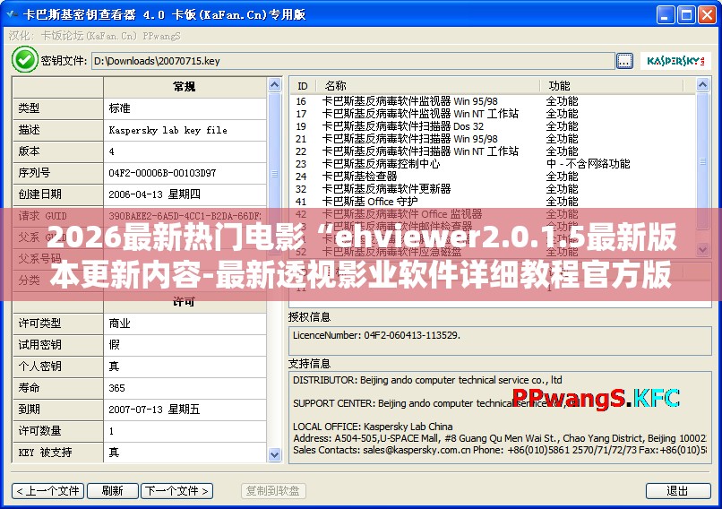Click the app icon in the title bar
This screenshot has width=722, height=509.
[x=13, y=14]
